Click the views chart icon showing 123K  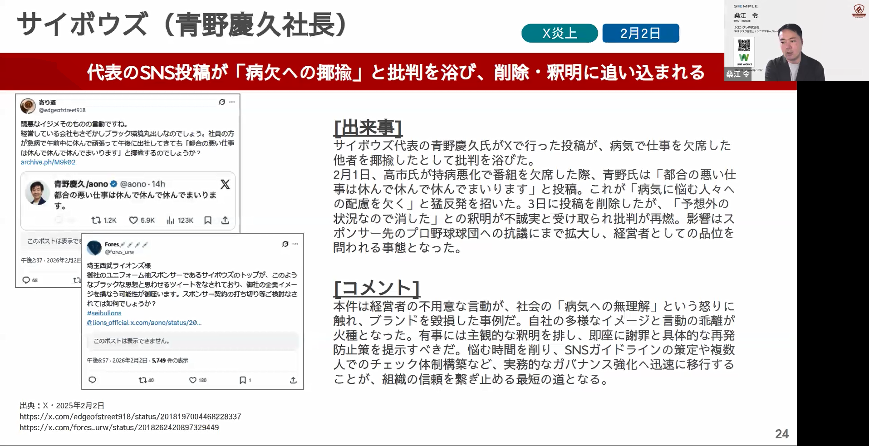tap(171, 221)
